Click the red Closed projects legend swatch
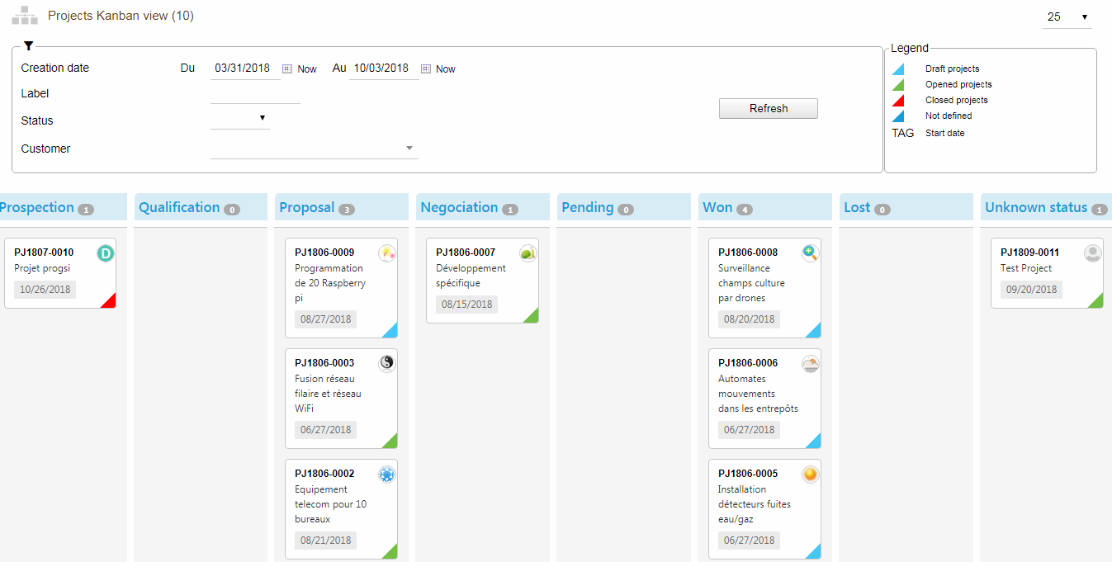This screenshot has height=562, width=1112. (x=898, y=101)
